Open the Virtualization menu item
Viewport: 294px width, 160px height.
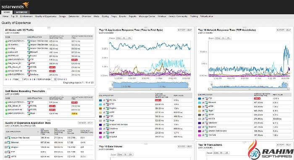(x=207, y=16)
